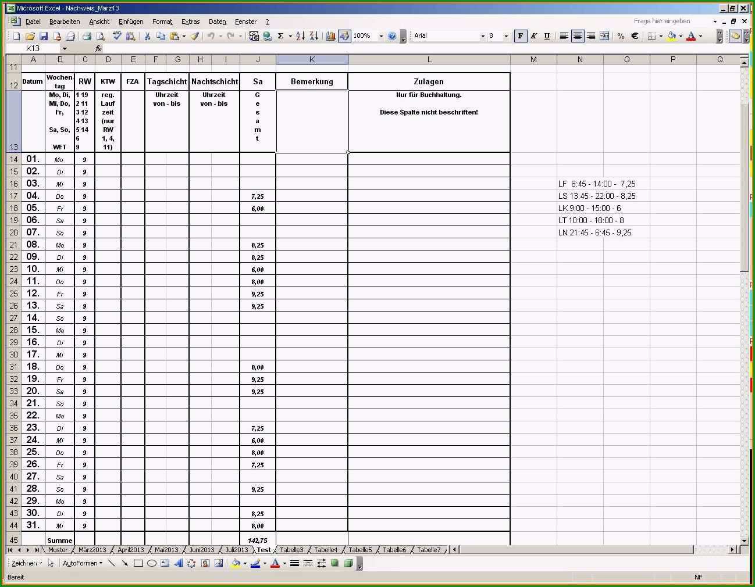Switch to the März2013 sheet tab
This screenshot has height=587, width=755.
92,550
